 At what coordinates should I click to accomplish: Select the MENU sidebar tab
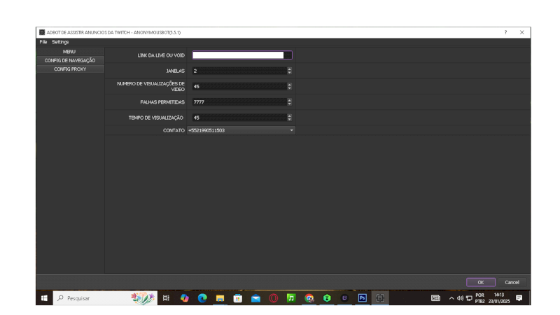point(70,51)
